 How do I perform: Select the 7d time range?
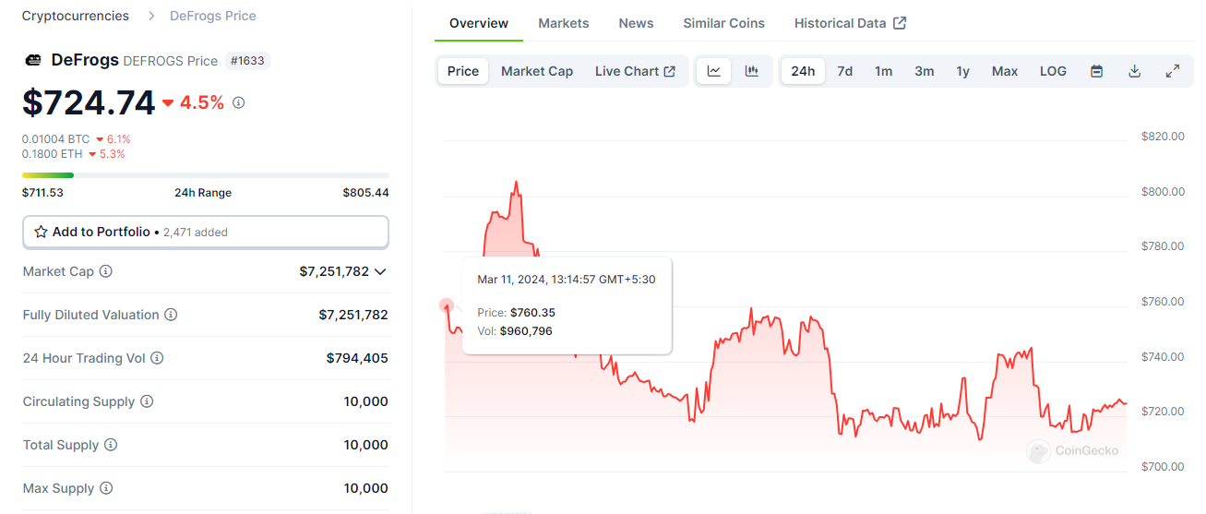coord(844,71)
